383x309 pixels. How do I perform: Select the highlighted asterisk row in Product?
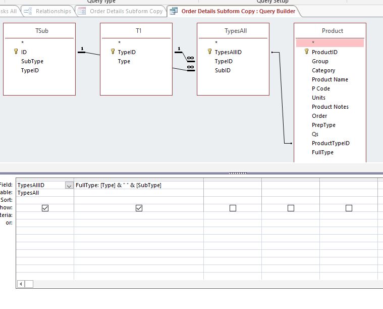[x=330, y=42]
